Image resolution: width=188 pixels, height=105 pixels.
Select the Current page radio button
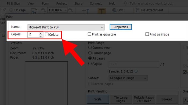[x=90, y=53]
